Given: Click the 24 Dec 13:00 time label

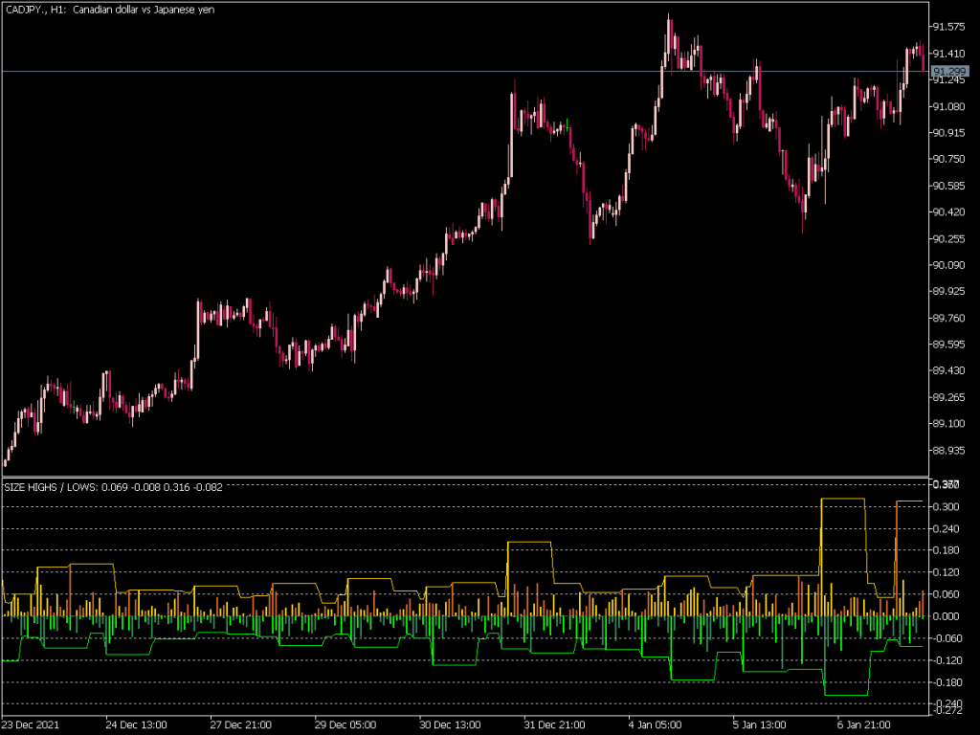Looking at the screenshot, I should pos(137,724).
